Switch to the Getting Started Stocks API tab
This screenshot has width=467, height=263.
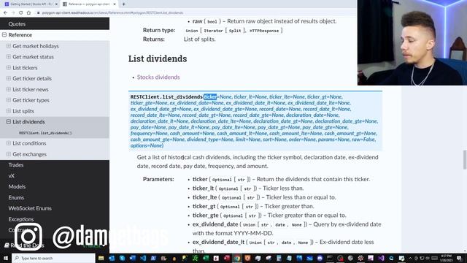click(x=31, y=4)
